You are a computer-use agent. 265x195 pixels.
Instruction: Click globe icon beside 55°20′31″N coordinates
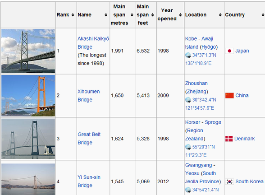pyautogui.click(x=188, y=147)
